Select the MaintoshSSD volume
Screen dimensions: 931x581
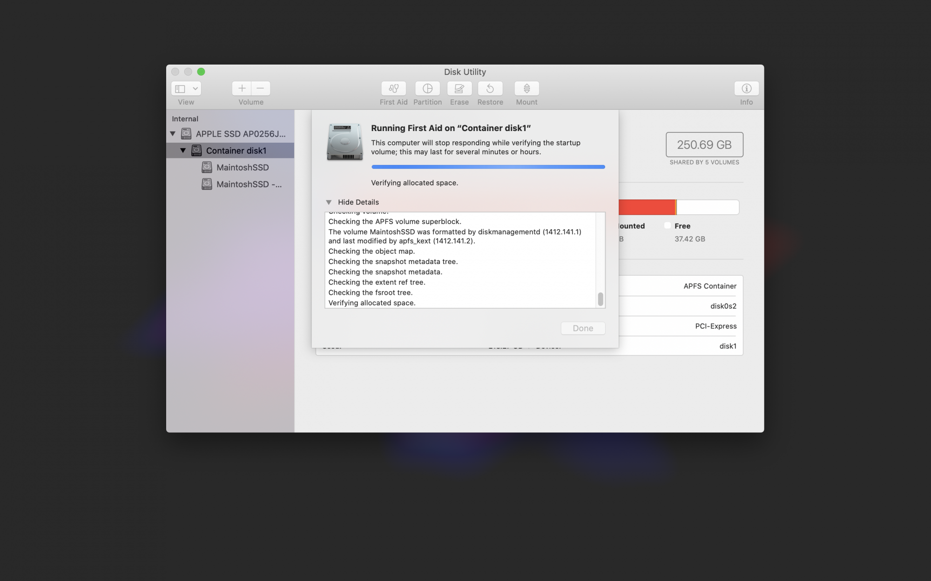click(x=243, y=167)
